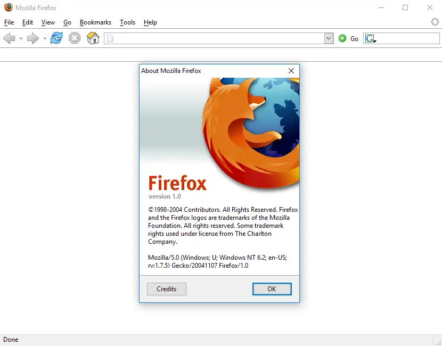Click the Stop loading icon
Viewport: 442px width, 346px height.
click(74, 38)
